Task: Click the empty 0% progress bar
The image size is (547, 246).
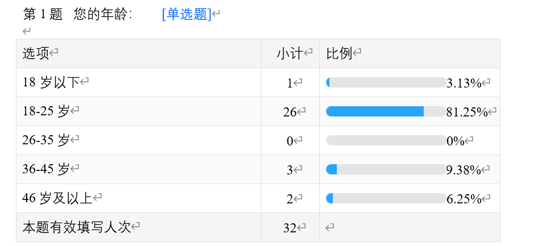Action: 386,141
